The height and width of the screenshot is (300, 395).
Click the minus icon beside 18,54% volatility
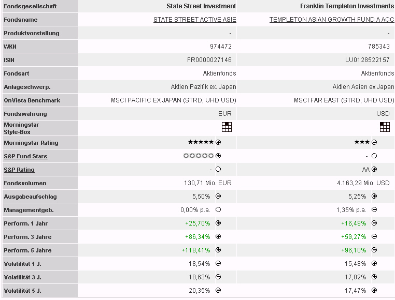point(218,264)
